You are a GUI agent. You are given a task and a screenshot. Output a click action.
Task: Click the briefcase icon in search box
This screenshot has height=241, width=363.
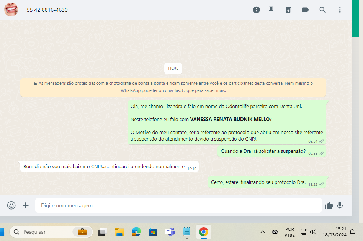82,232
